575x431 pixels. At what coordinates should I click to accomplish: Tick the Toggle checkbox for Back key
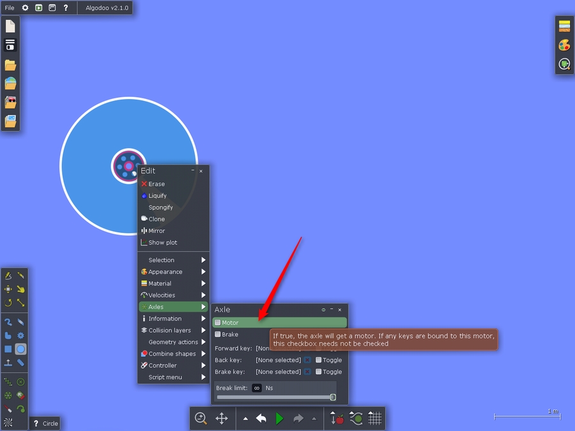(x=319, y=360)
